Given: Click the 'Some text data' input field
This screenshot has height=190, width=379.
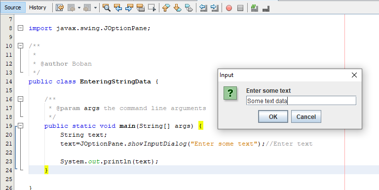Looking at the screenshot, I should tap(301, 101).
